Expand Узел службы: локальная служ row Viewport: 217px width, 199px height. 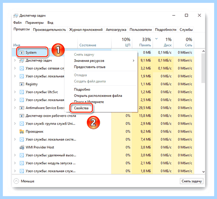[x=15, y=171]
